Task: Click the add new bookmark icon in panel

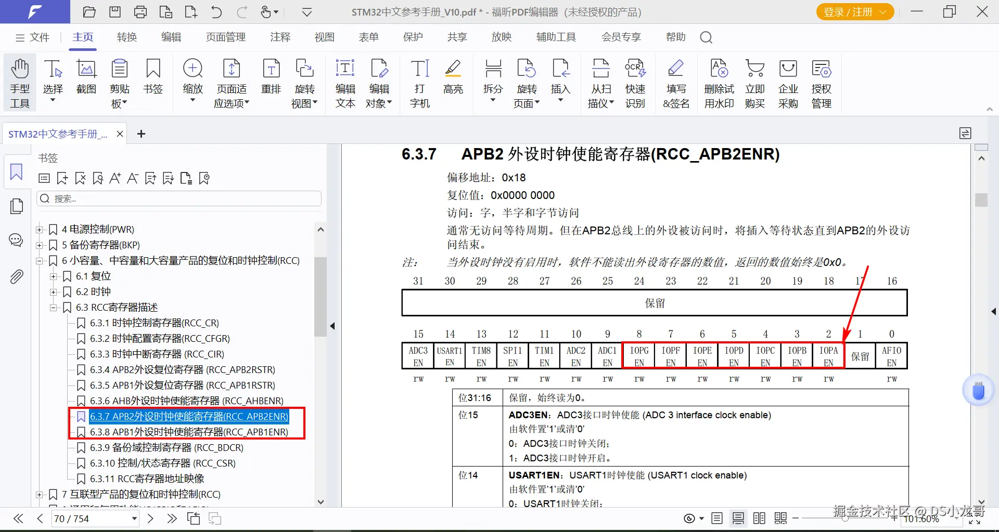Action: (x=62, y=179)
